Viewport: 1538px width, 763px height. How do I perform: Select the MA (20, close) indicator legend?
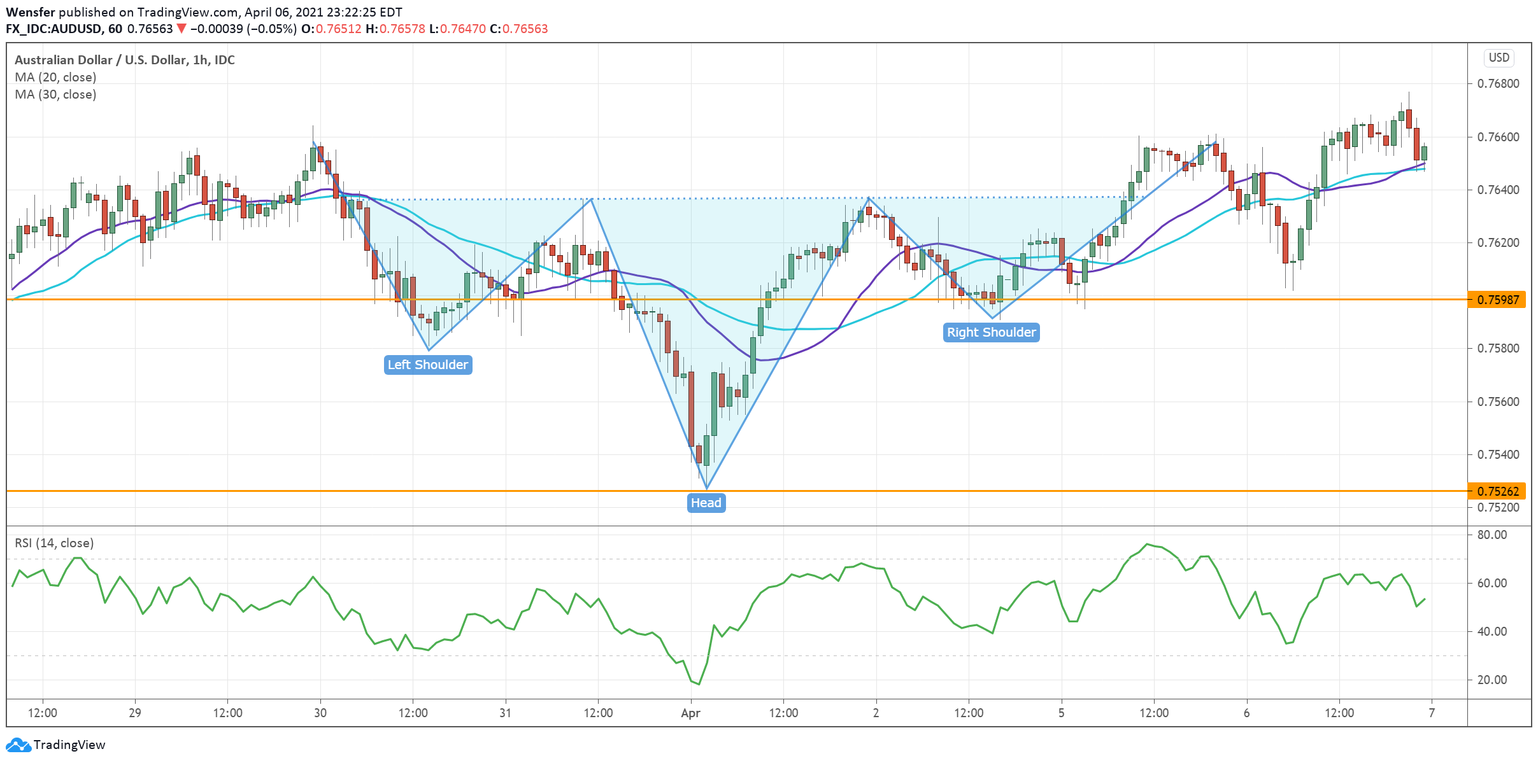[x=55, y=77]
